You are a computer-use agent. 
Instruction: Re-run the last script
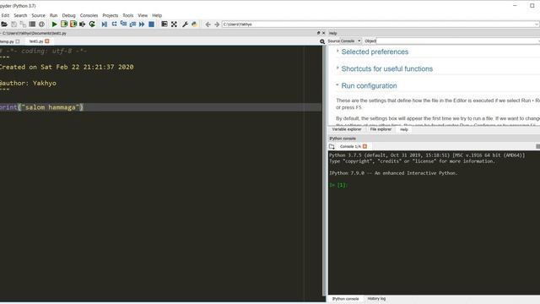pos(92,24)
